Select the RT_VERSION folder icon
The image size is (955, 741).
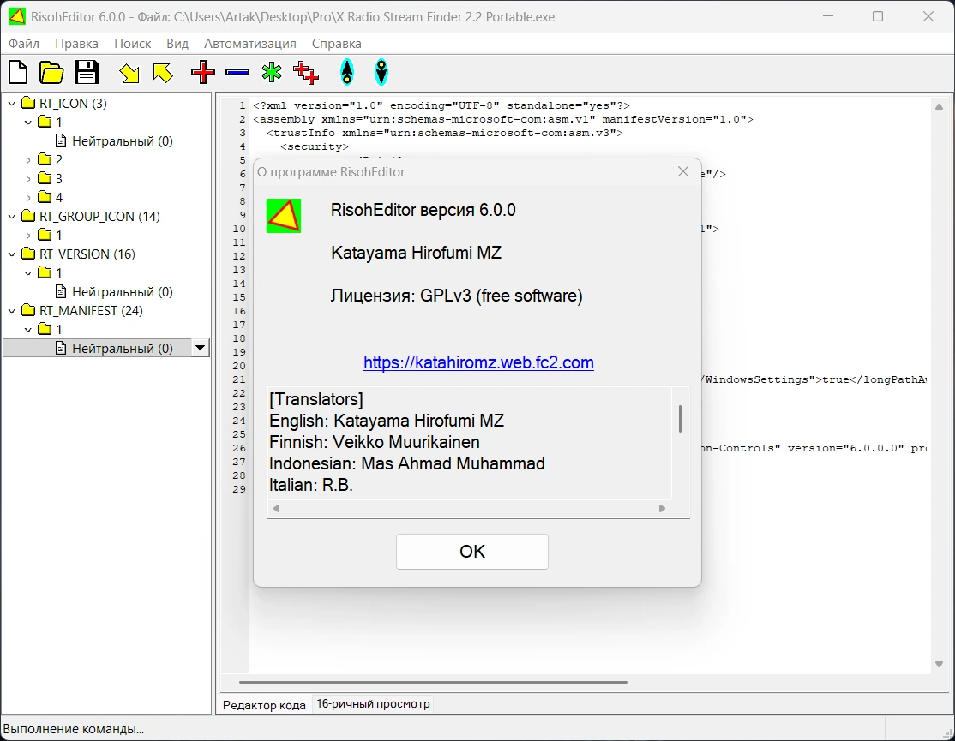[x=28, y=253]
